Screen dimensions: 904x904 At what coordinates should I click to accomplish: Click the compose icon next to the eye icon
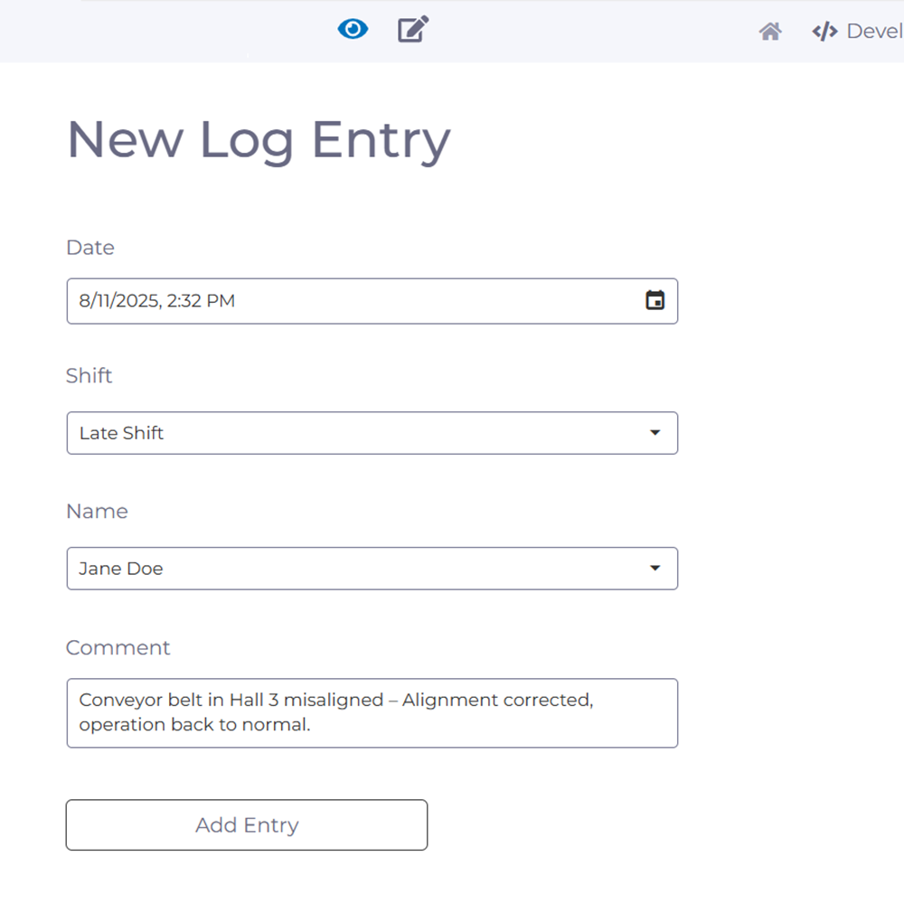point(412,29)
